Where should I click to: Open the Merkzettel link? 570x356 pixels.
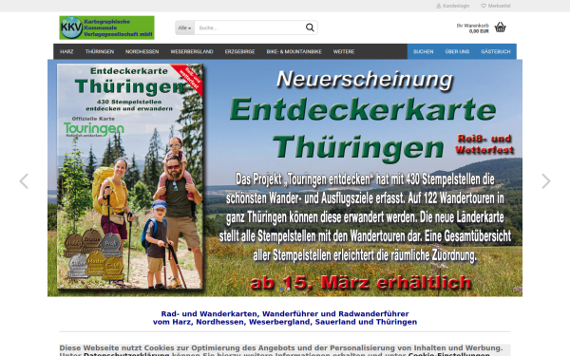(x=496, y=6)
